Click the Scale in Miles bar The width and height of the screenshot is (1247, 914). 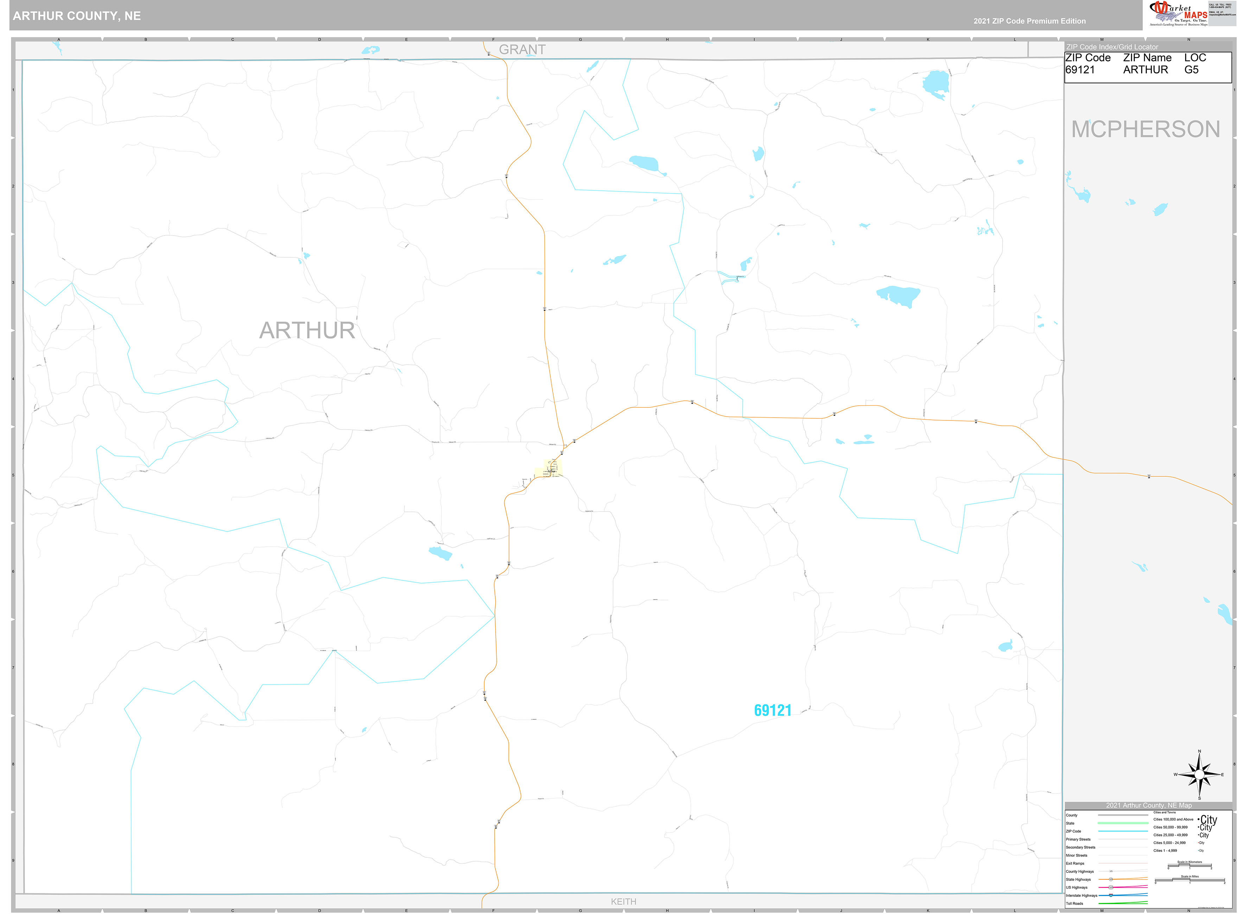[x=1190, y=880]
